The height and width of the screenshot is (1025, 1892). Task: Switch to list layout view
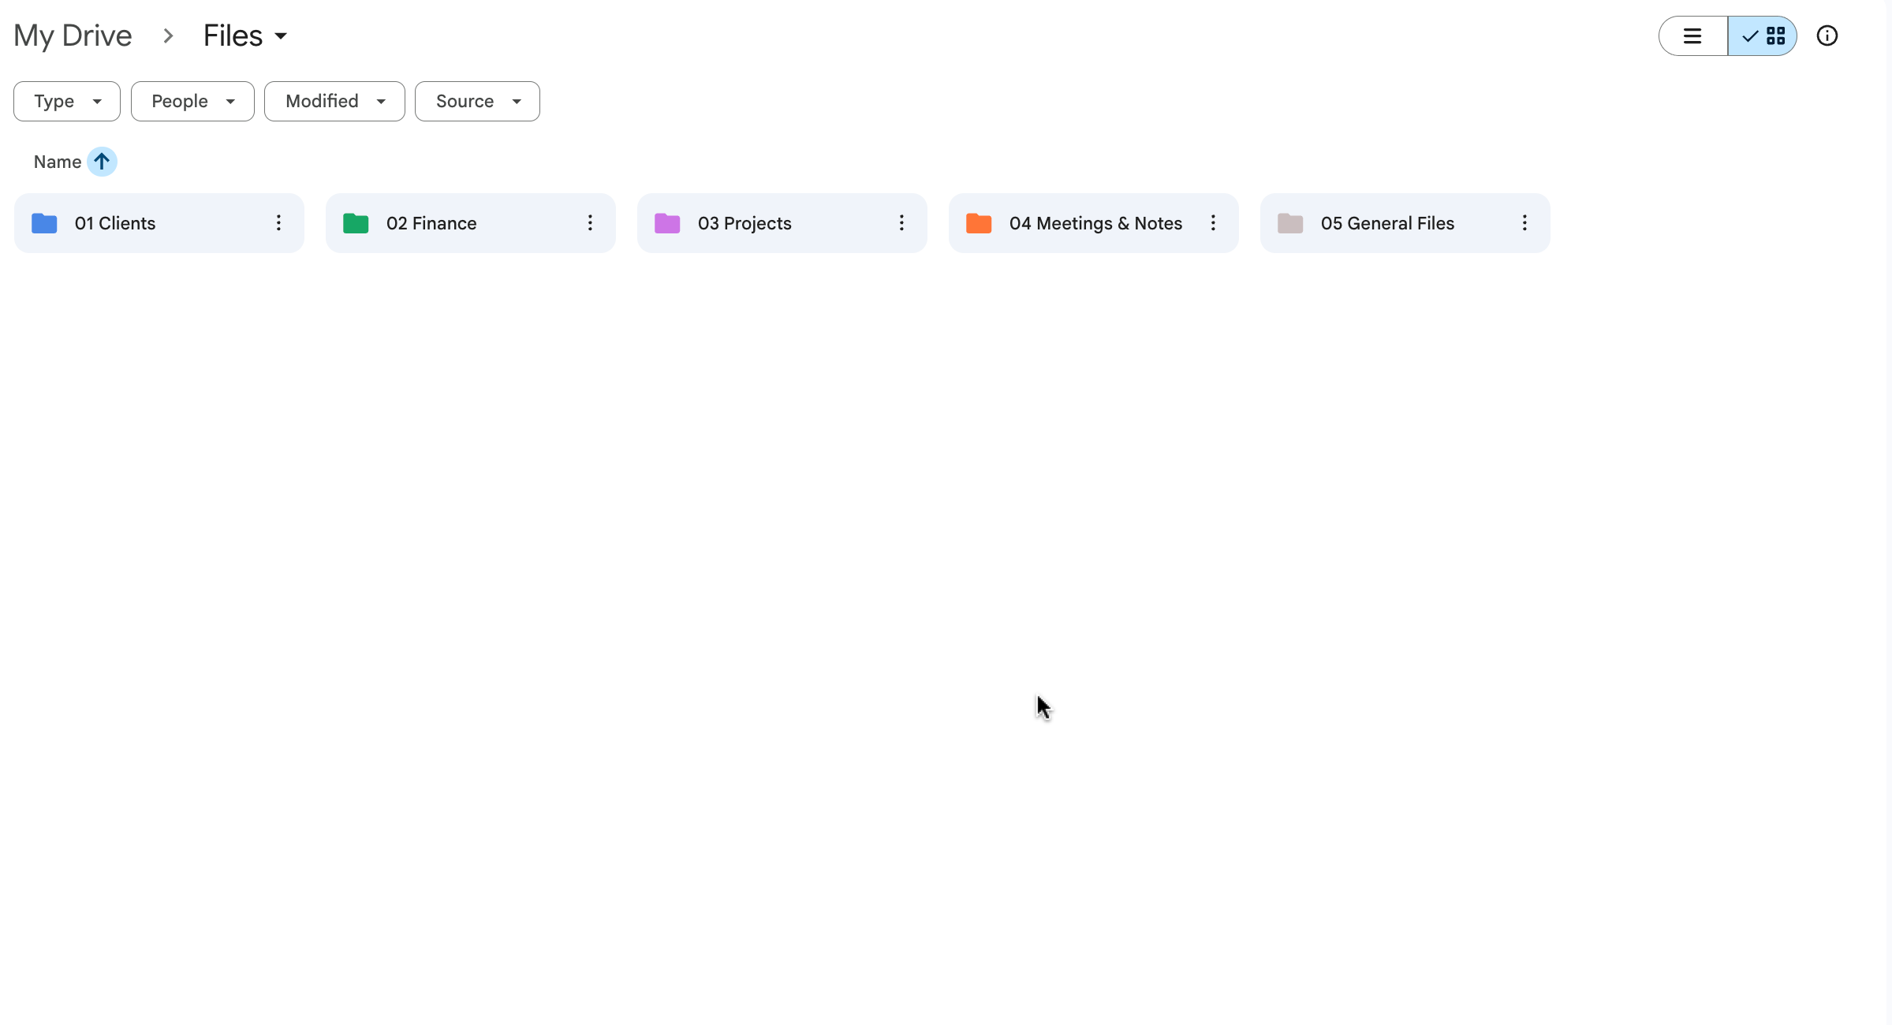[x=1692, y=36]
